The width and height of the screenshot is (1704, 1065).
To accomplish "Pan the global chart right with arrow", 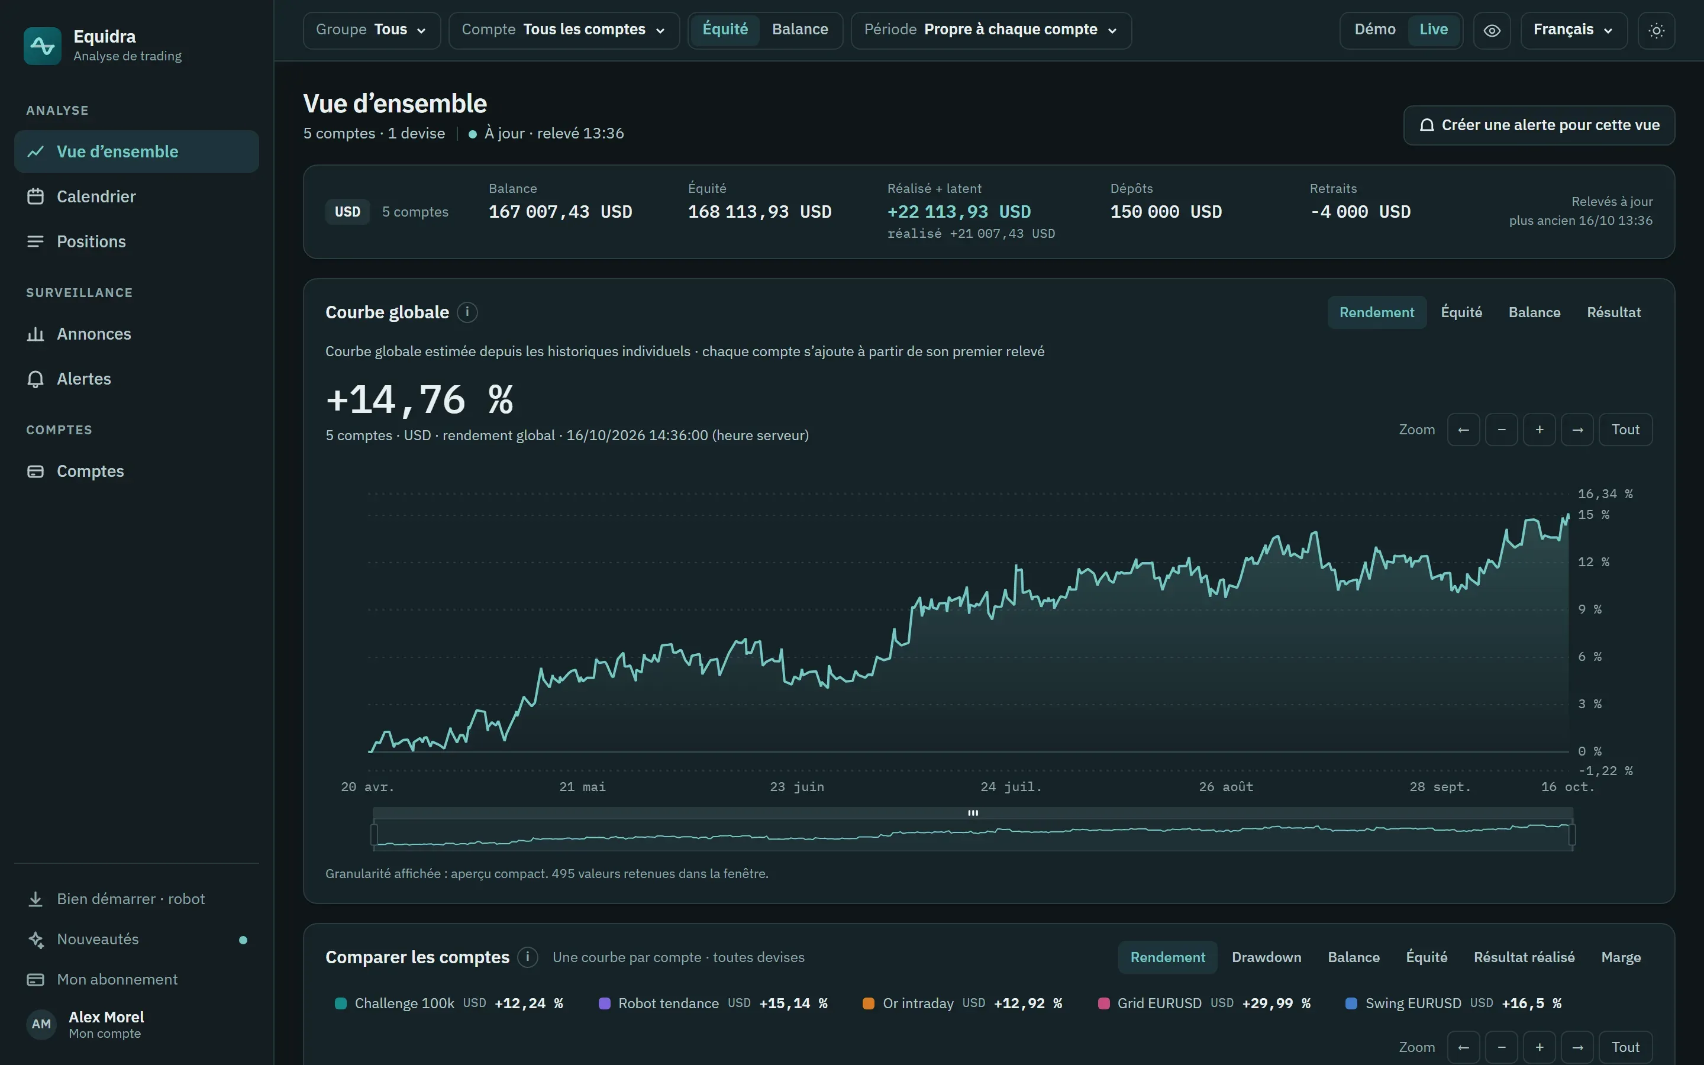I will [x=1577, y=430].
